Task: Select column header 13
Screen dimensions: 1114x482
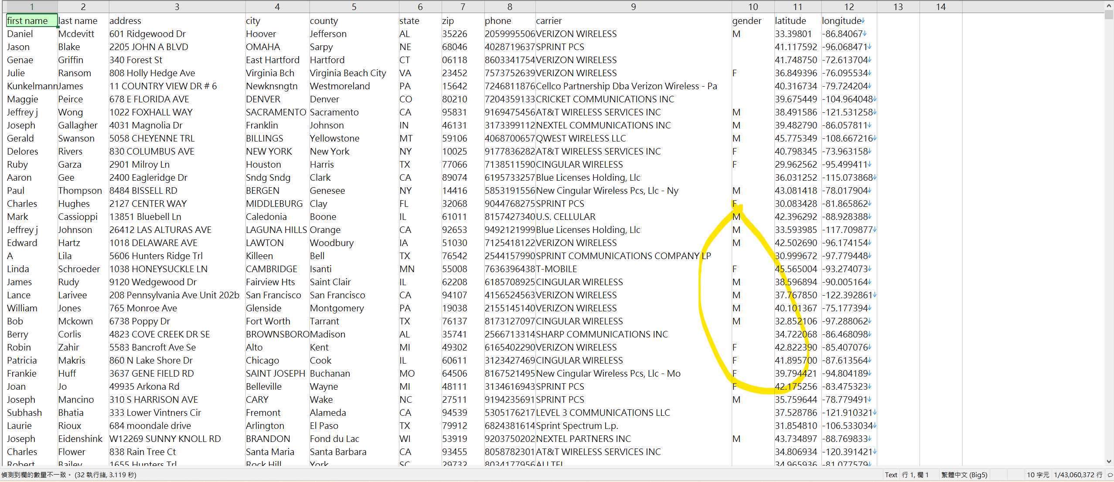Action: [898, 7]
